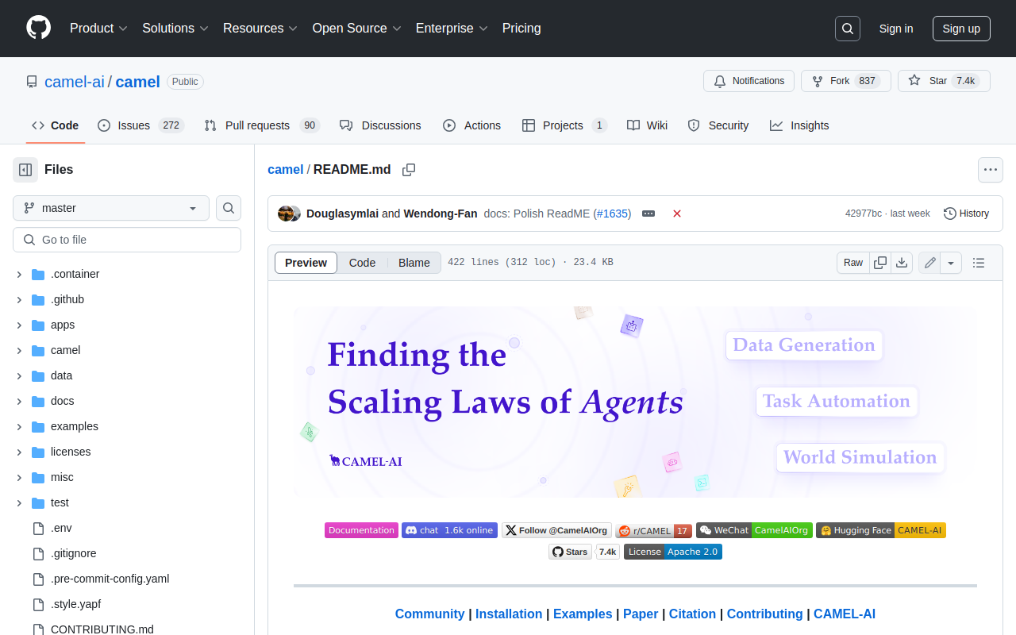
Task: Click the search magnifier icon in the header
Action: pyautogui.click(x=848, y=29)
